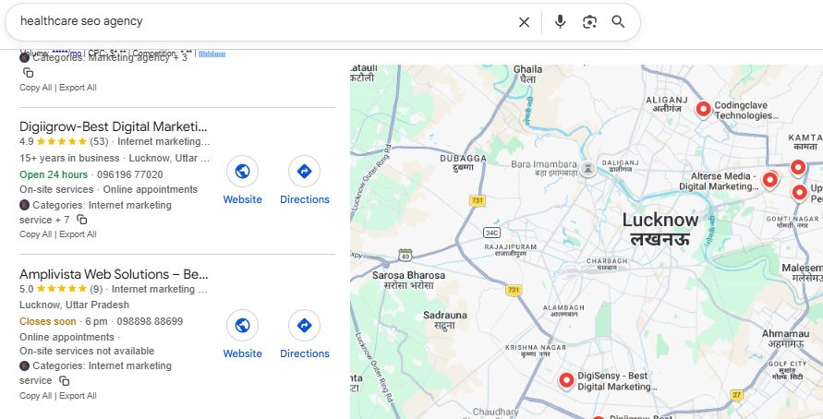Click the Amplivista phone number 098898 88699
The image size is (823, 419).
tap(151, 321)
